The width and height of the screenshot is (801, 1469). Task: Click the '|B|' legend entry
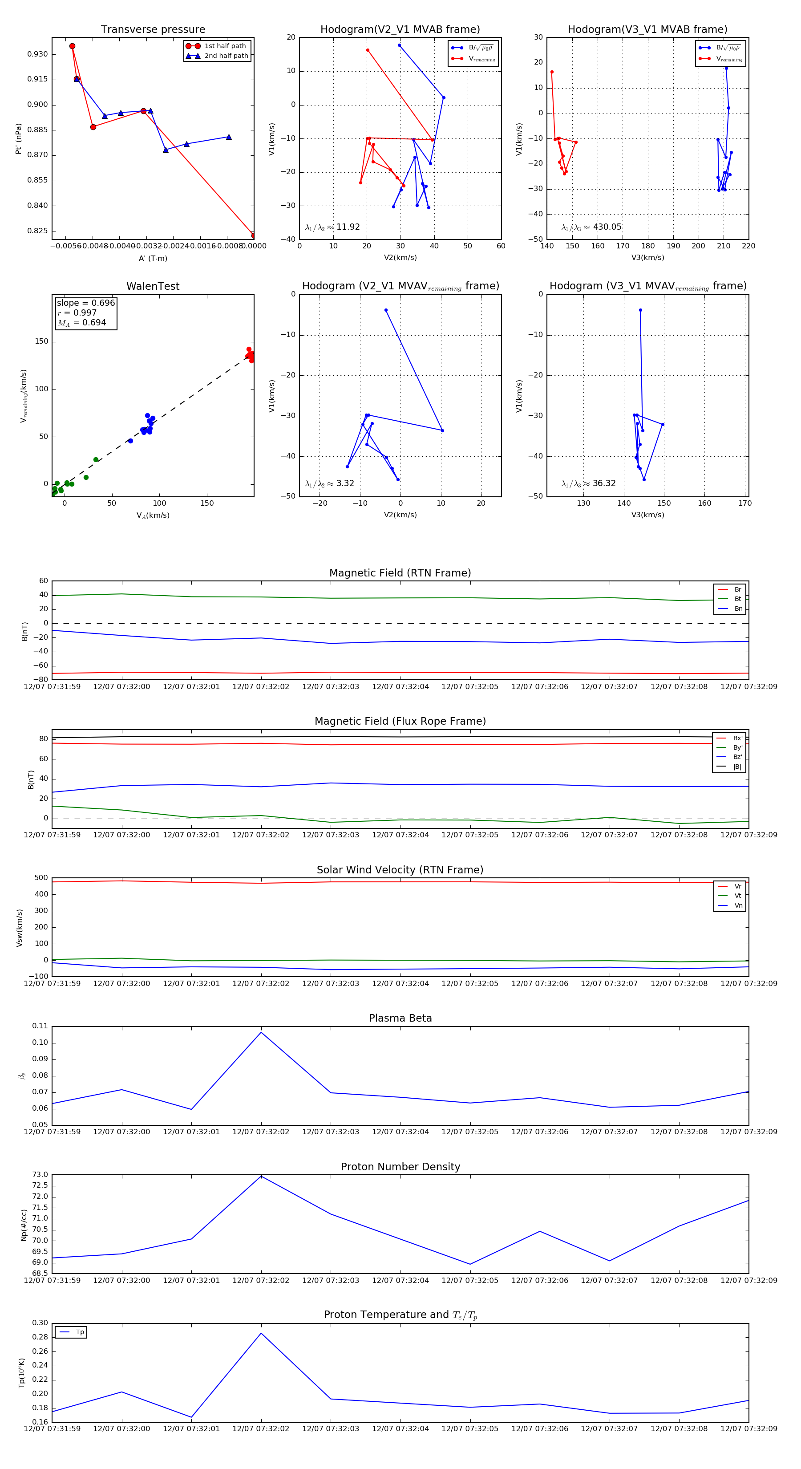pyautogui.click(x=729, y=767)
